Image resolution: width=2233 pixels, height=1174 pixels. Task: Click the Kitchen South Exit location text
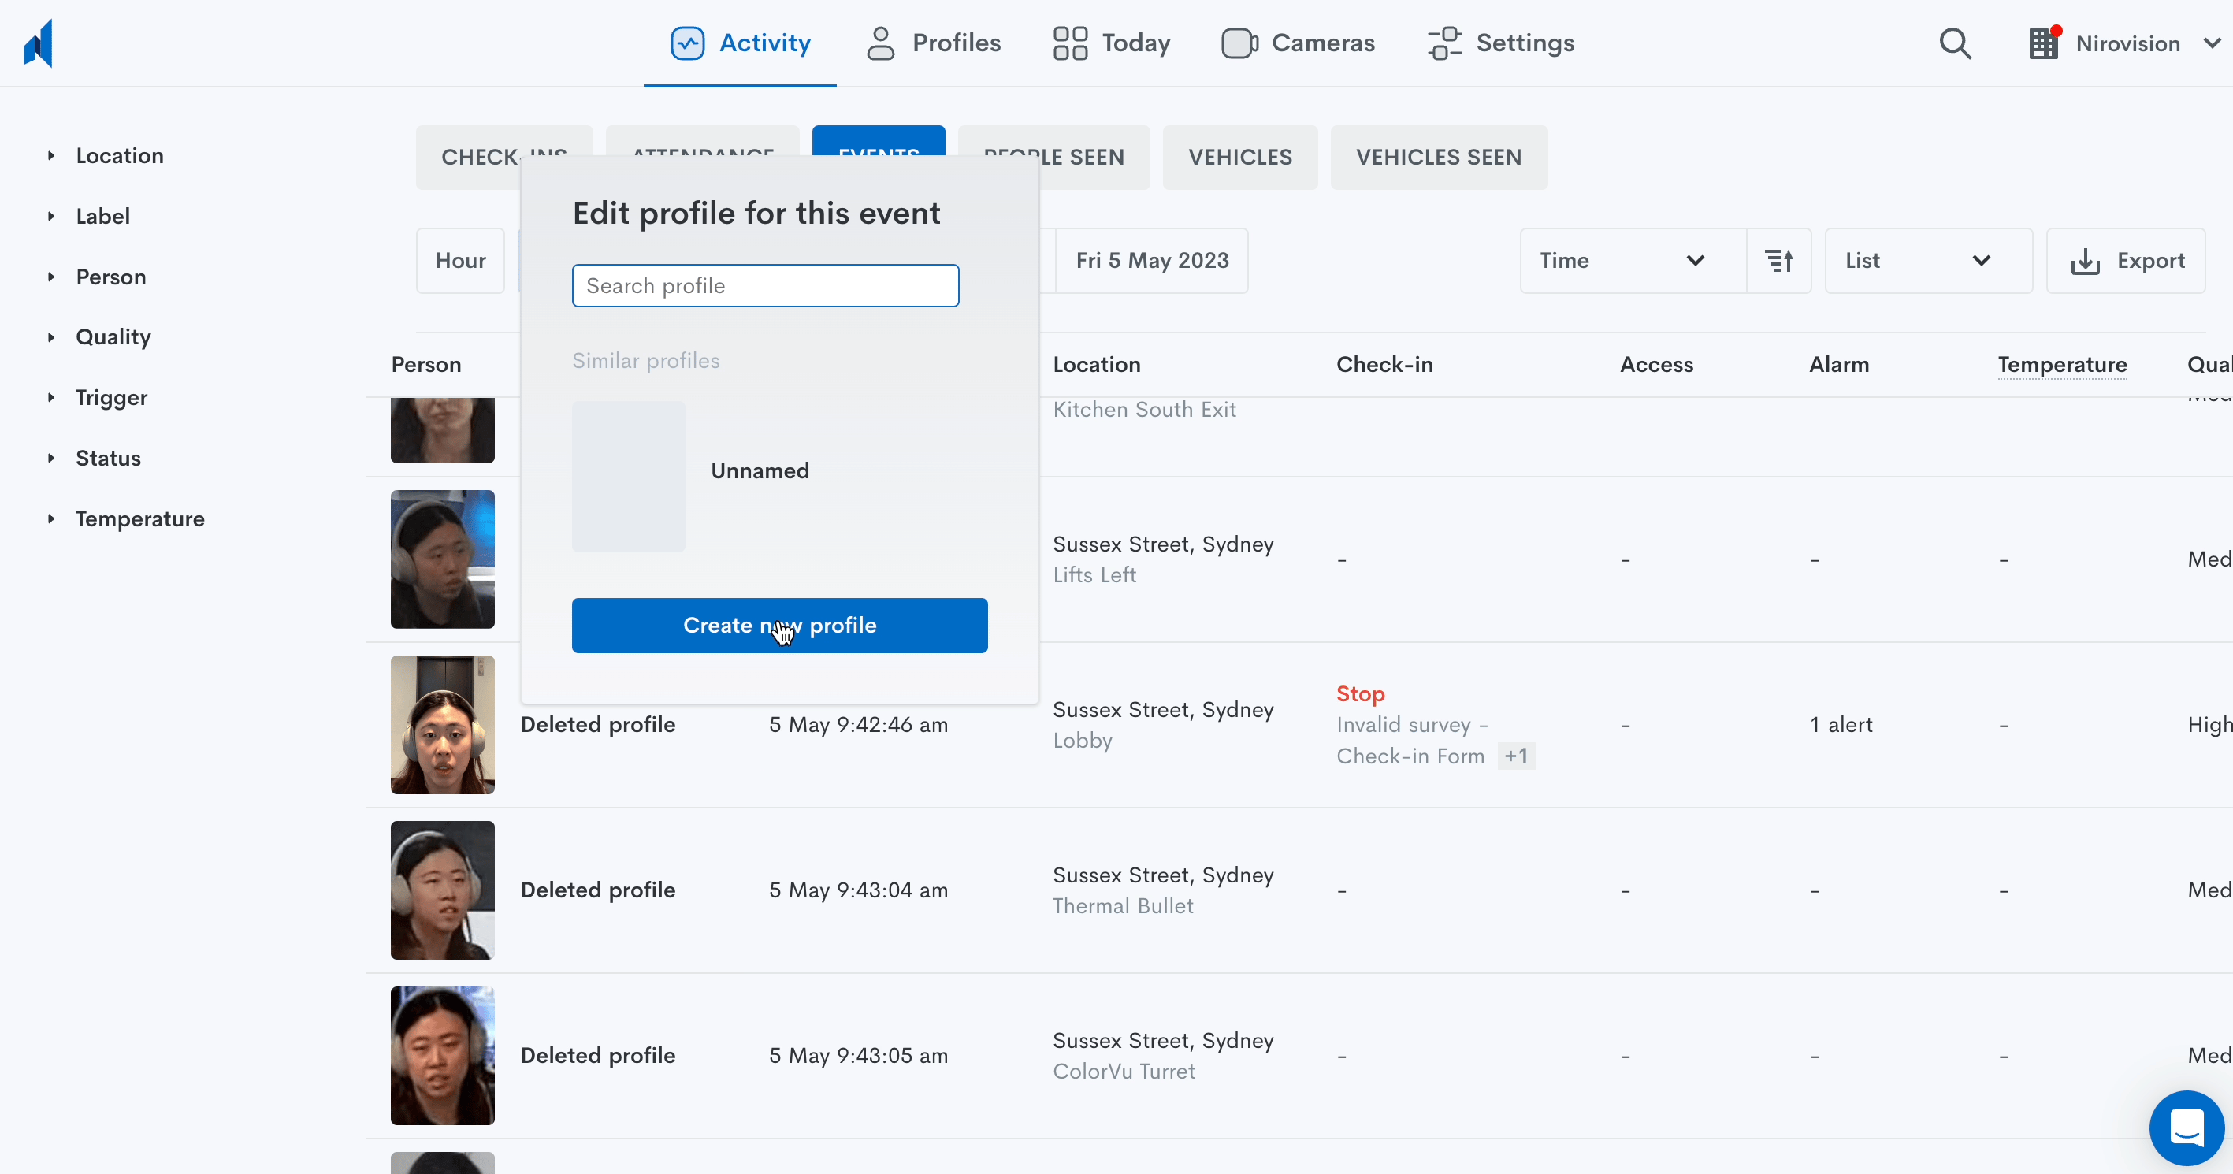1144,409
